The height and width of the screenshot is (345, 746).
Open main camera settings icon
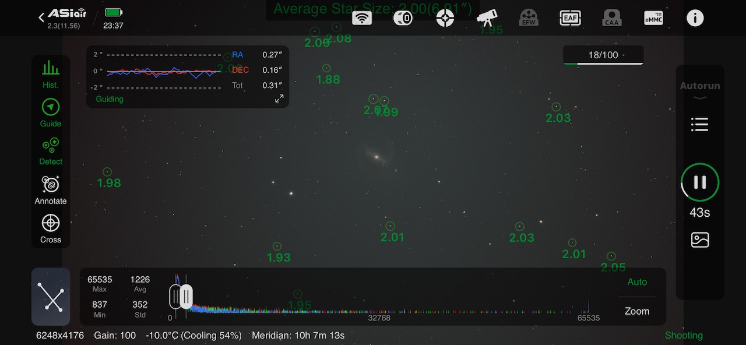click(x=403, y=18)
